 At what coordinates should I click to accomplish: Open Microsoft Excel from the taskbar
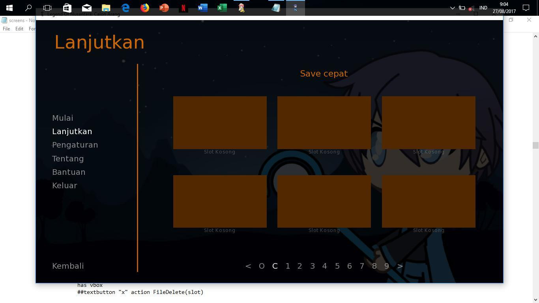click(x=222, y=7)
